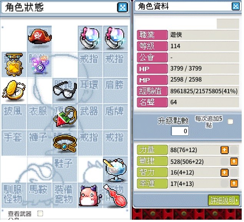244x222 pixels.
Task: Click the red-green pendant necklace icon
Action: click(65, 117)
